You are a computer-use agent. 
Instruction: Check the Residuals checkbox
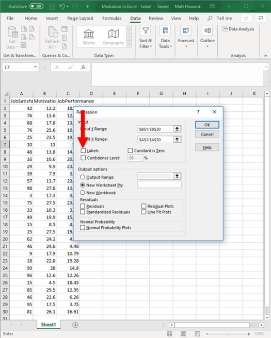coord(82,206)
